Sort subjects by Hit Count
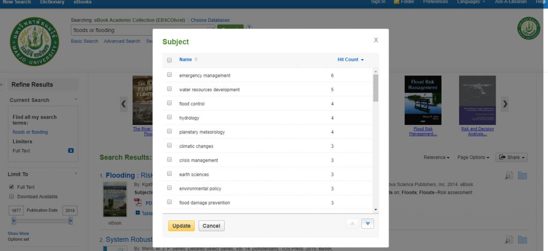Viewport: 548px width, 251px height. click(x=351, y=60)
